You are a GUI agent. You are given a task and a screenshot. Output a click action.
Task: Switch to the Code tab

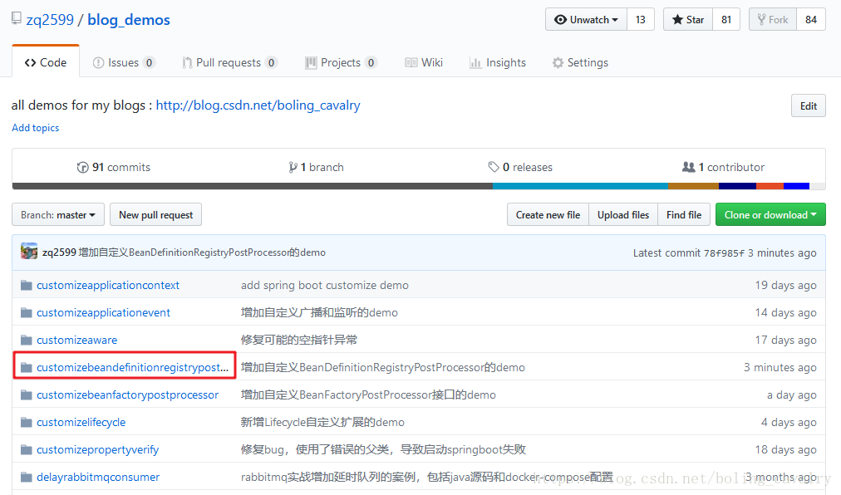coord(46,62)
